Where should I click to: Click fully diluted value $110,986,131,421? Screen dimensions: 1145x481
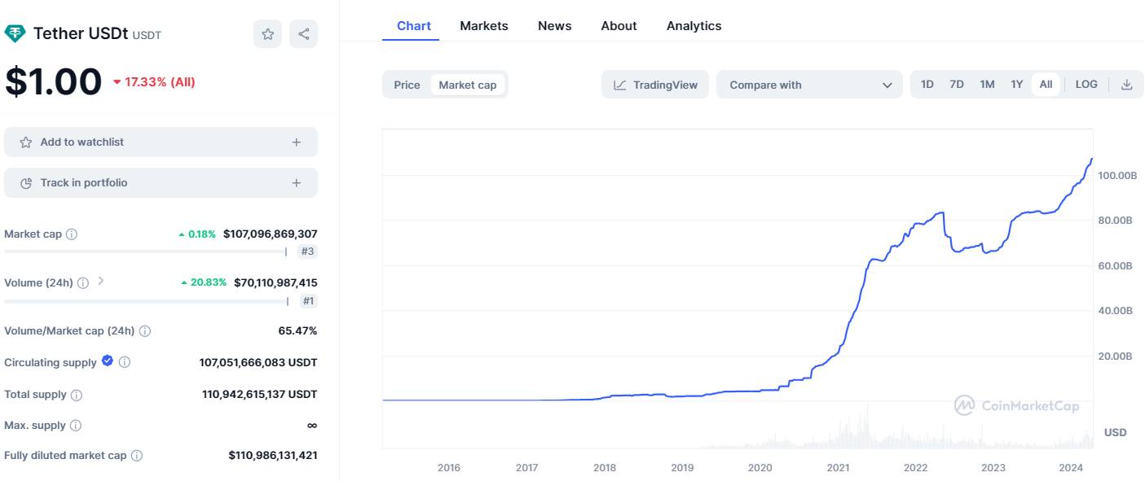tap(273, 456)
